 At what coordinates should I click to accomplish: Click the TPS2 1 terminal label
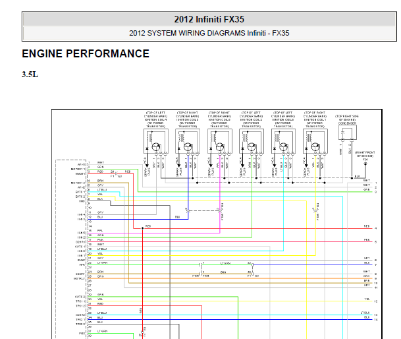click(80, 319)
